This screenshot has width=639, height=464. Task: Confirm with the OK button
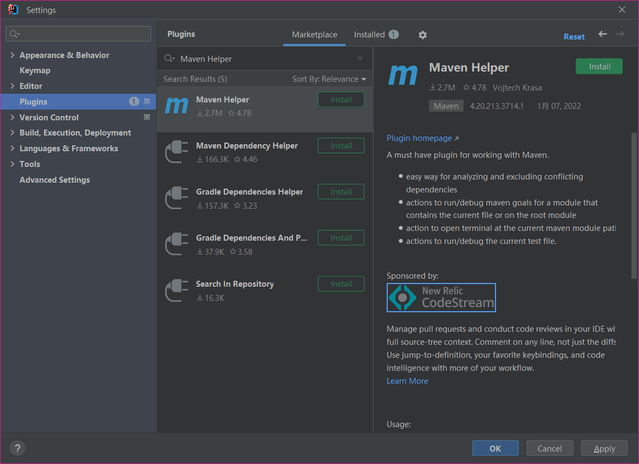click(x=495, y=448)
